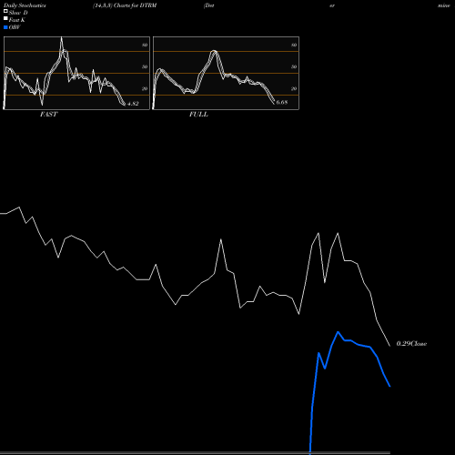Click the 20 level label in FAST chart

pyautogui.click(x=145, y=88)
